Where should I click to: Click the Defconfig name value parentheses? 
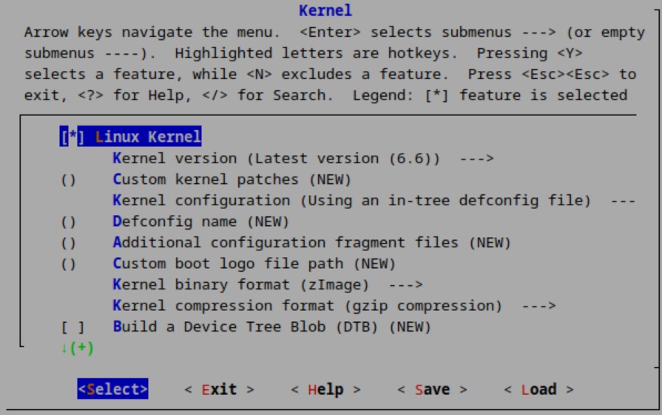click(x=69, y=222)
